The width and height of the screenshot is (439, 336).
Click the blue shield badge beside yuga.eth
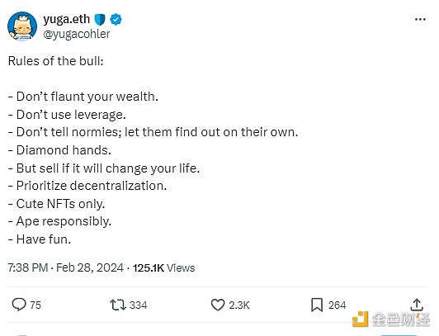[99, 19]
